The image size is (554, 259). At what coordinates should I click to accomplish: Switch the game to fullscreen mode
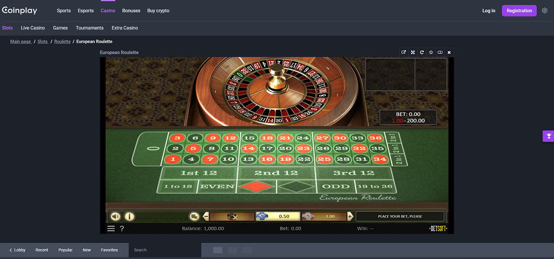point(413,52)
